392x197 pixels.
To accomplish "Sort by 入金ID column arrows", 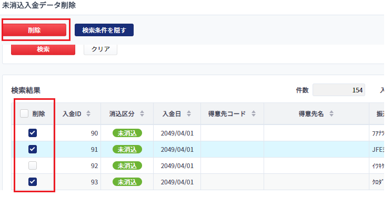I will tap(88, 114).
